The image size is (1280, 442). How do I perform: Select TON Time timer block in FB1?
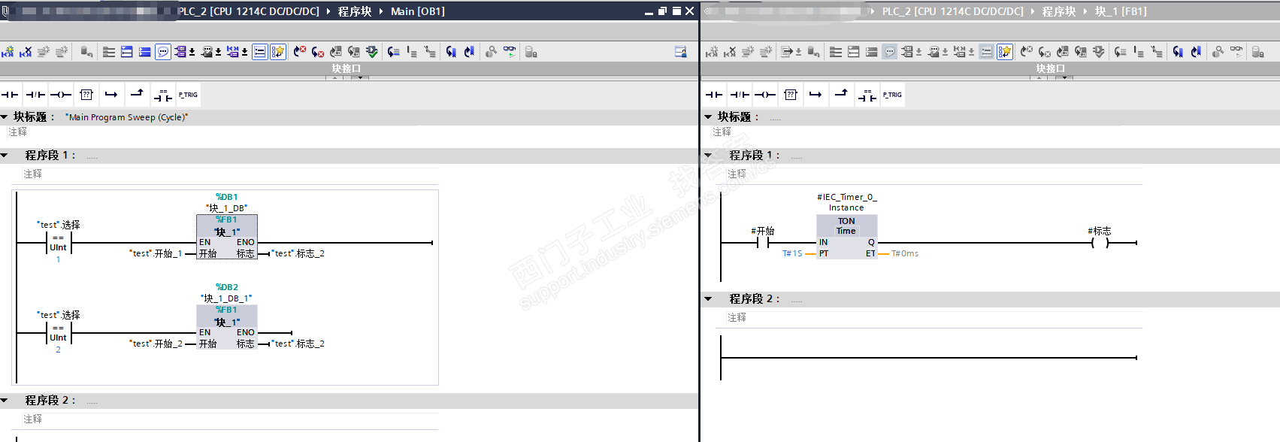tap(846, 237)
